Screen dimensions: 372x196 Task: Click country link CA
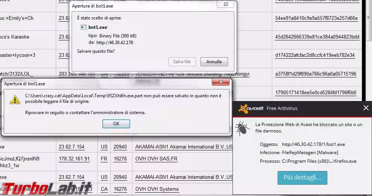pyautogui.click(x=104, y=189)
